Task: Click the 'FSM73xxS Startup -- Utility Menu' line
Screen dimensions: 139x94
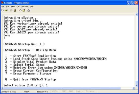Action: click(x=30, y=50)
